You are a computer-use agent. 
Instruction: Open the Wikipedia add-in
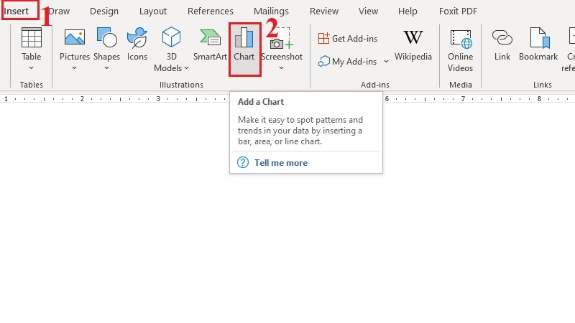413,46
